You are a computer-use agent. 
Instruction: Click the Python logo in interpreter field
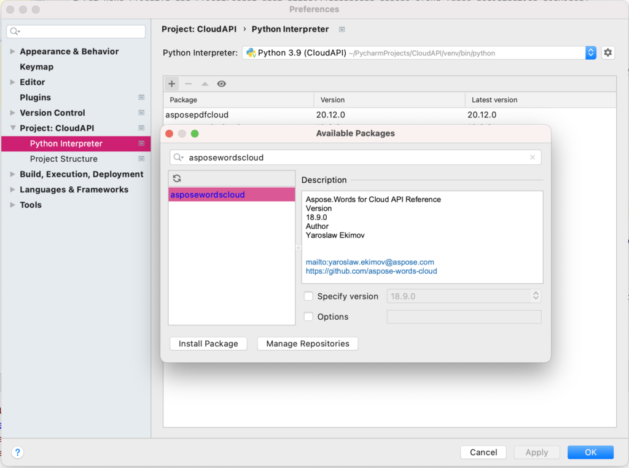[251, 53]
